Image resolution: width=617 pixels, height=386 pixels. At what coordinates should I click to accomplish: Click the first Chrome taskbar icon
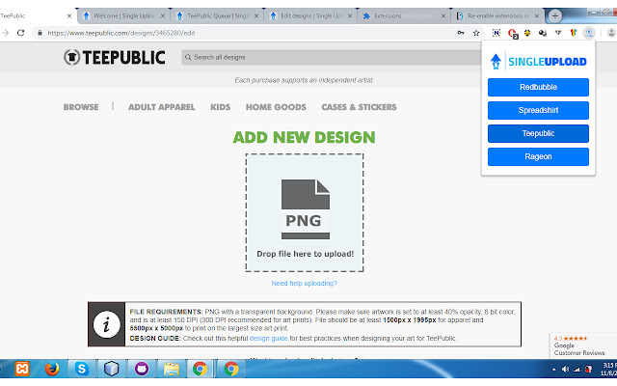click(200, 369)
